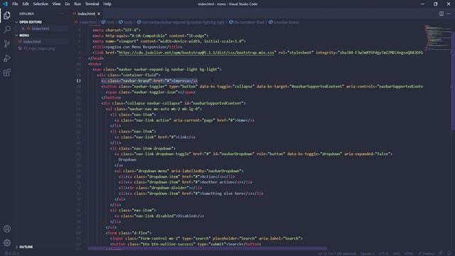The height and width of the screenshot is (256, 455).
Task: Click the selected navbar-brand anchor line
Action: click(x=149, y=80)
